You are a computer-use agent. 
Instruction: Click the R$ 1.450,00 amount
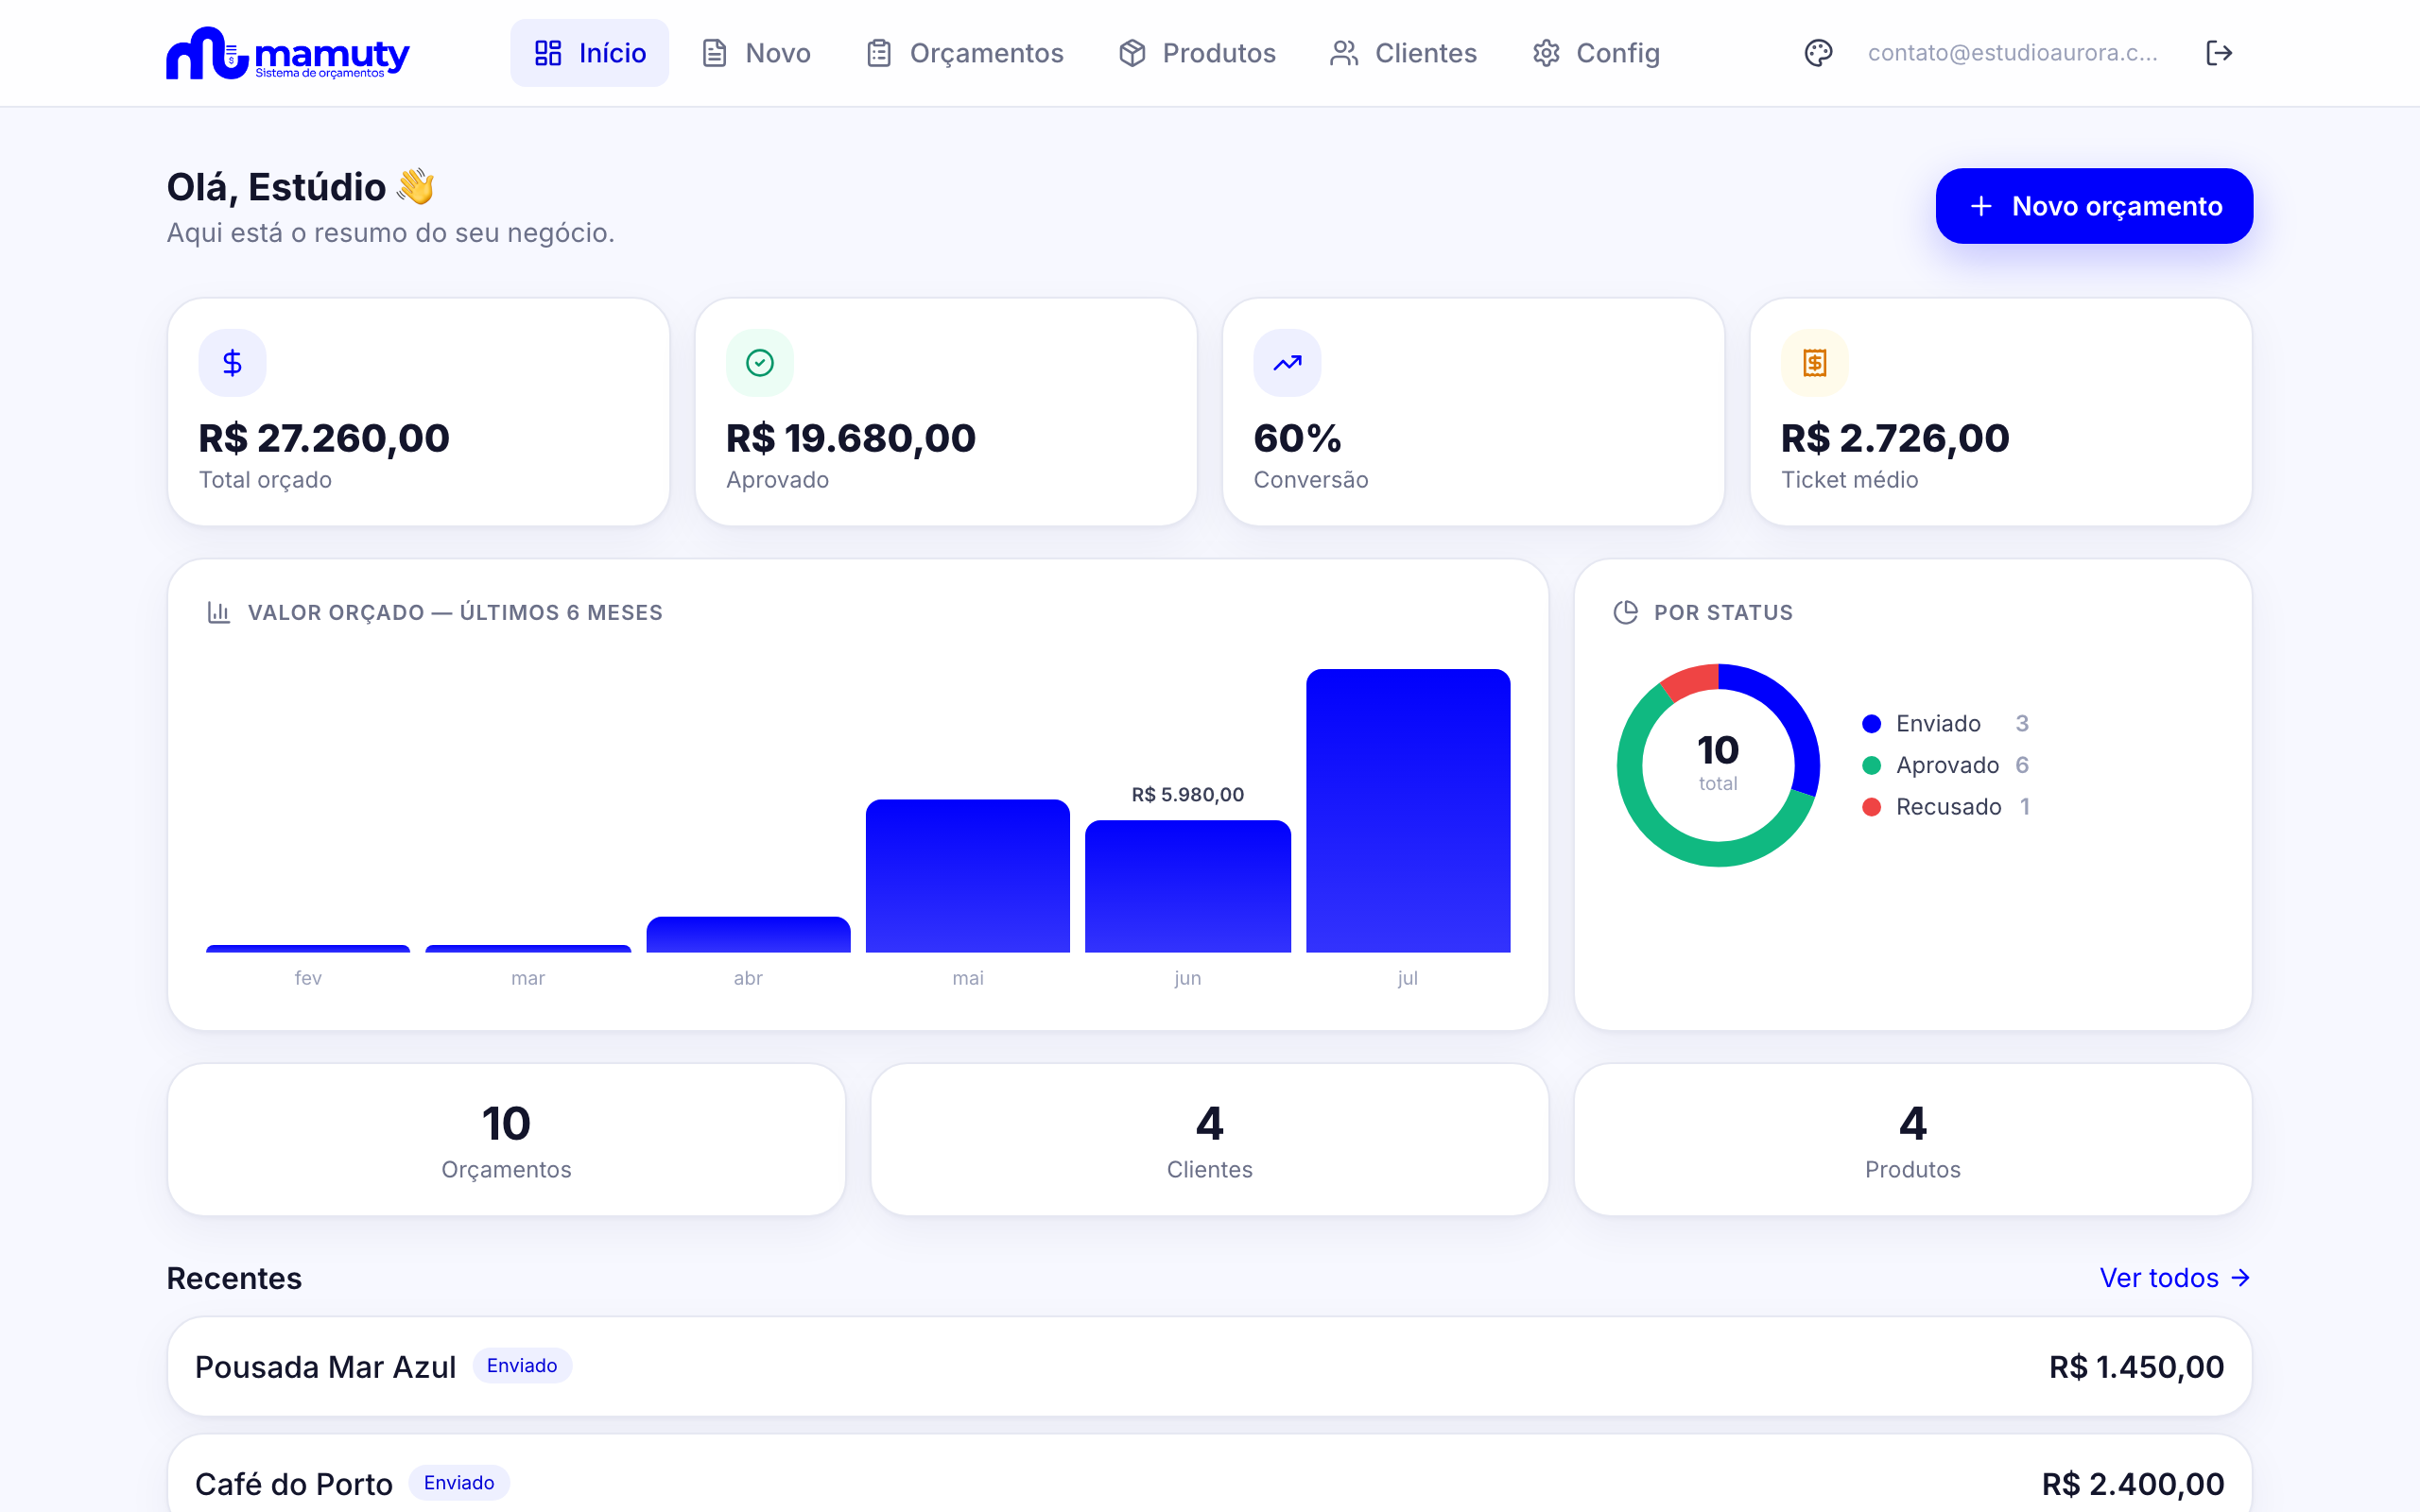click(2136, 1367)
